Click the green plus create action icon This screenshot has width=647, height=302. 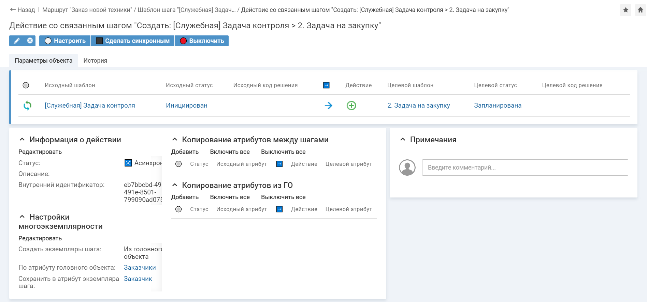pyautogui.click(x=351, y=106)
